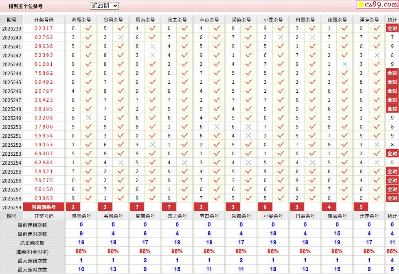Click the 小旻杀号 header in the top row
Viewport: 399px width, 274px height.
click(273, 20)
